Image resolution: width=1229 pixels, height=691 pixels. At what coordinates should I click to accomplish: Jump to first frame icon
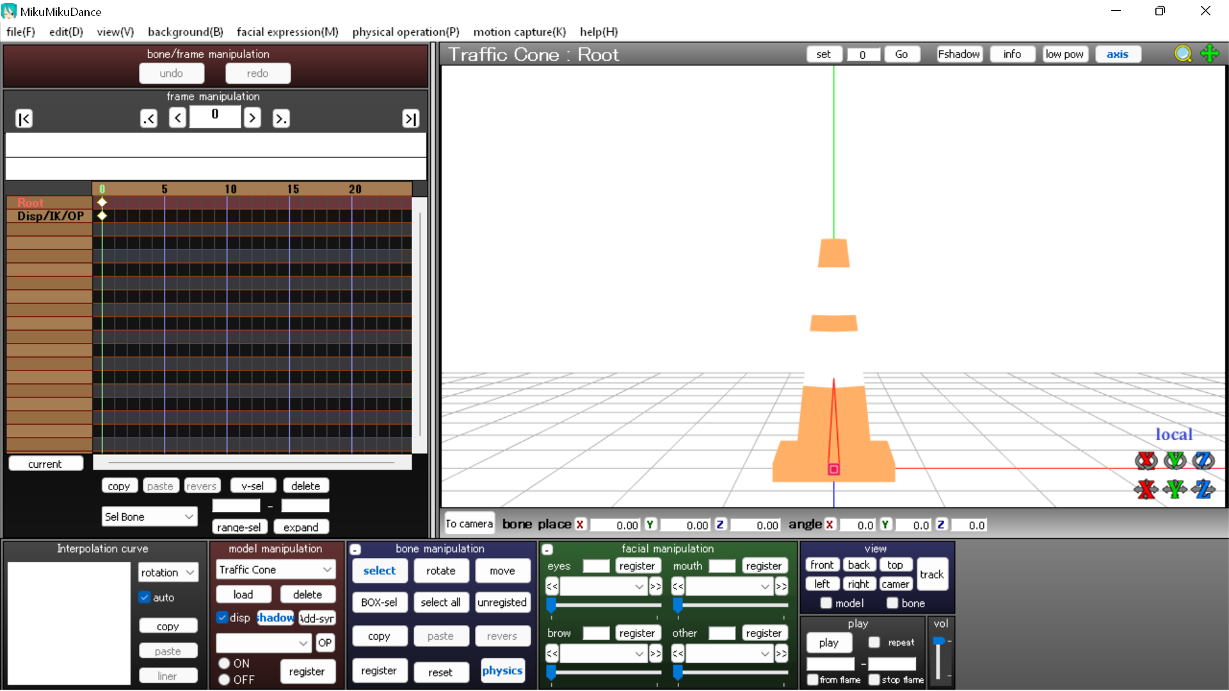24,118
